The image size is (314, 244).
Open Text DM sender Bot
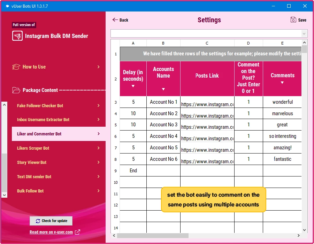(x=59, y=176)
